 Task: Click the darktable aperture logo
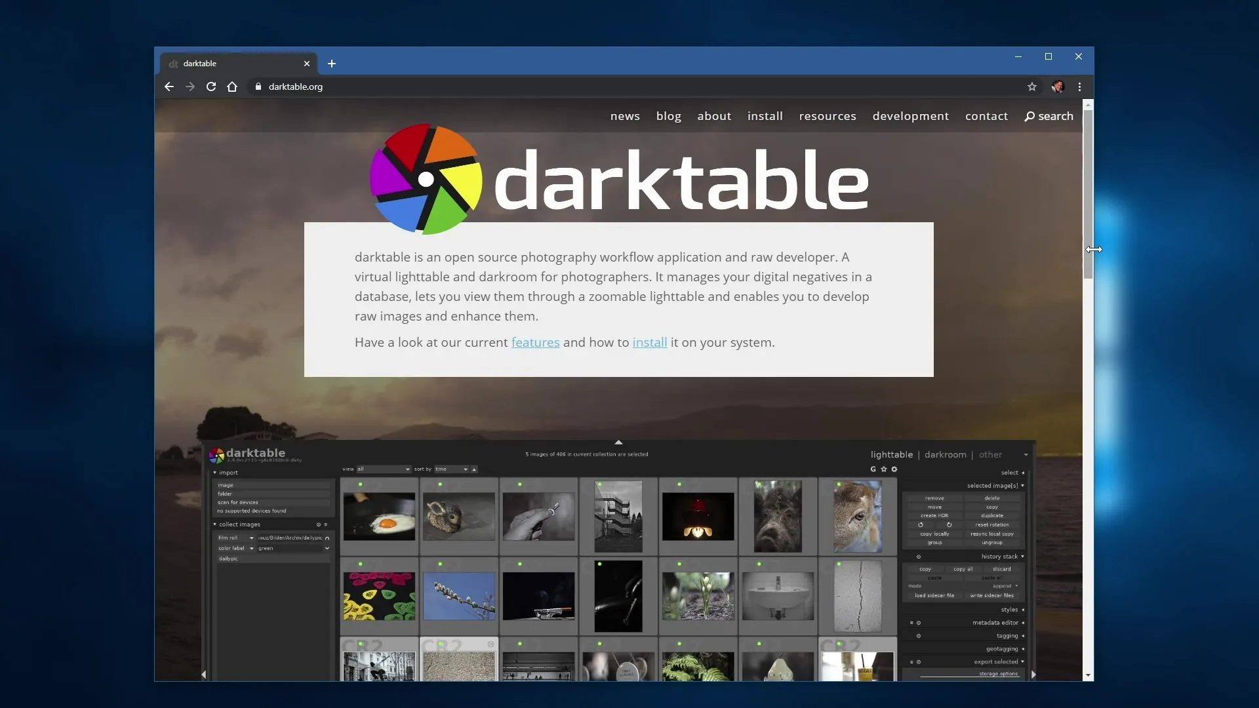426,179
